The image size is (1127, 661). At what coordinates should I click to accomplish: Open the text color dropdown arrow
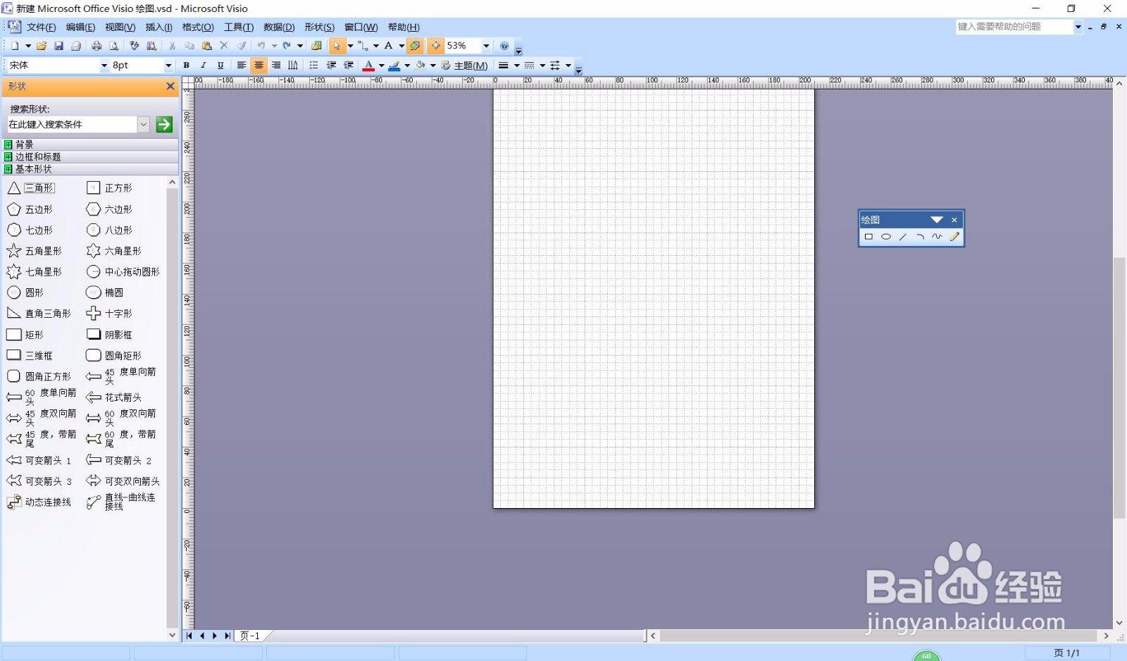tap(381, 66)
